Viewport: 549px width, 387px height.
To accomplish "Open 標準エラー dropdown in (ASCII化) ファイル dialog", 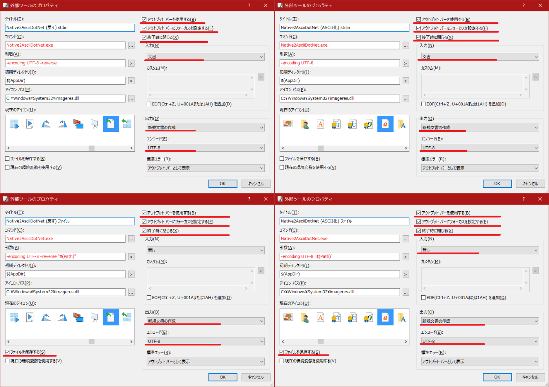I will pos(480,362).
